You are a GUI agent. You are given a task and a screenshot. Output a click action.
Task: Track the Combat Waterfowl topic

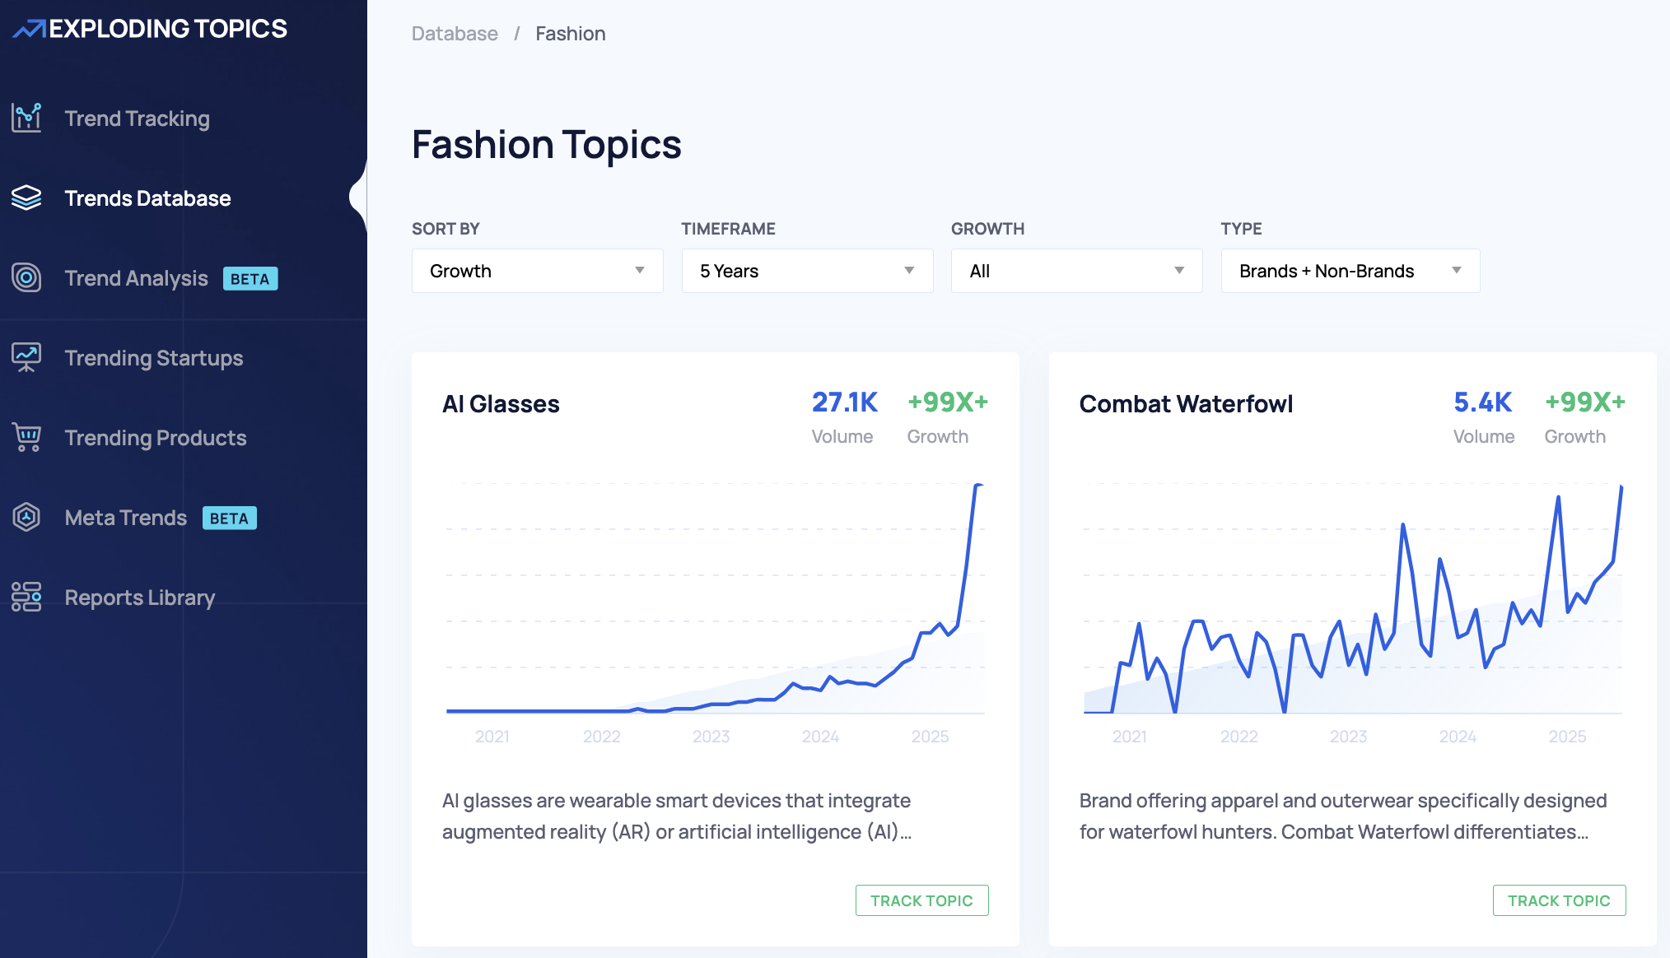pyautogui.click(x=1559, y=900)
